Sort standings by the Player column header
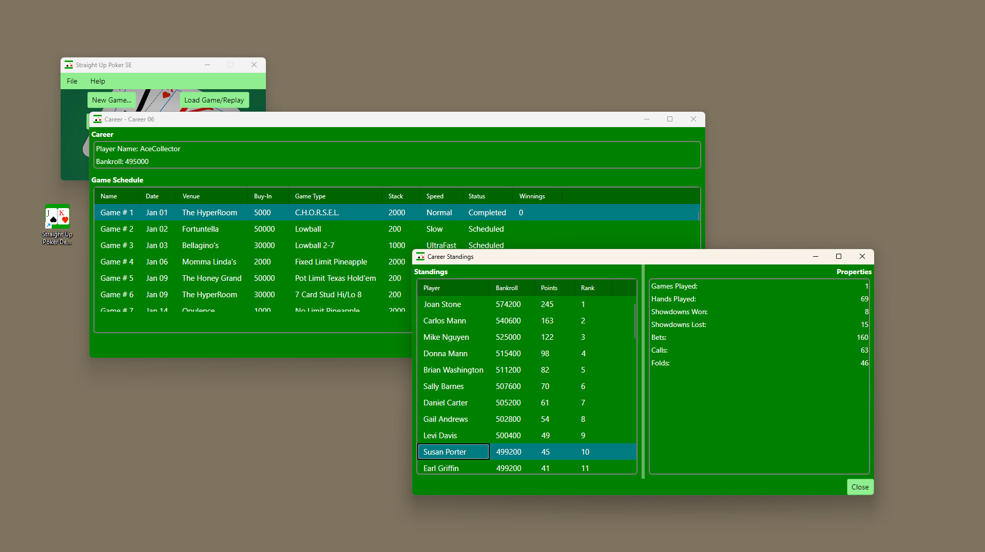The image size is (985, 552). (432, 288)
